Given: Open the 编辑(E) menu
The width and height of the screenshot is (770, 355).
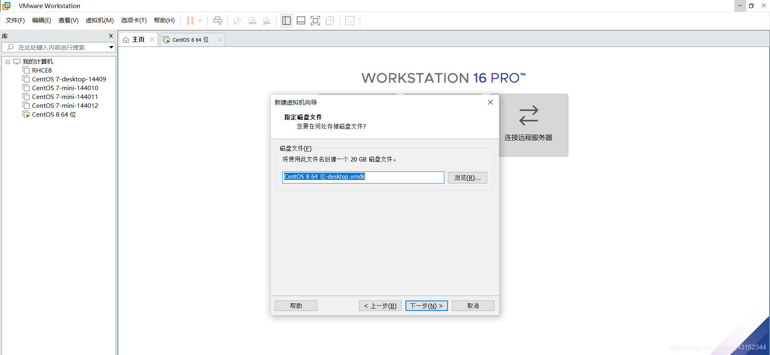Looking at the screenshot, I should pyautogui.click(x=42, y=20).
